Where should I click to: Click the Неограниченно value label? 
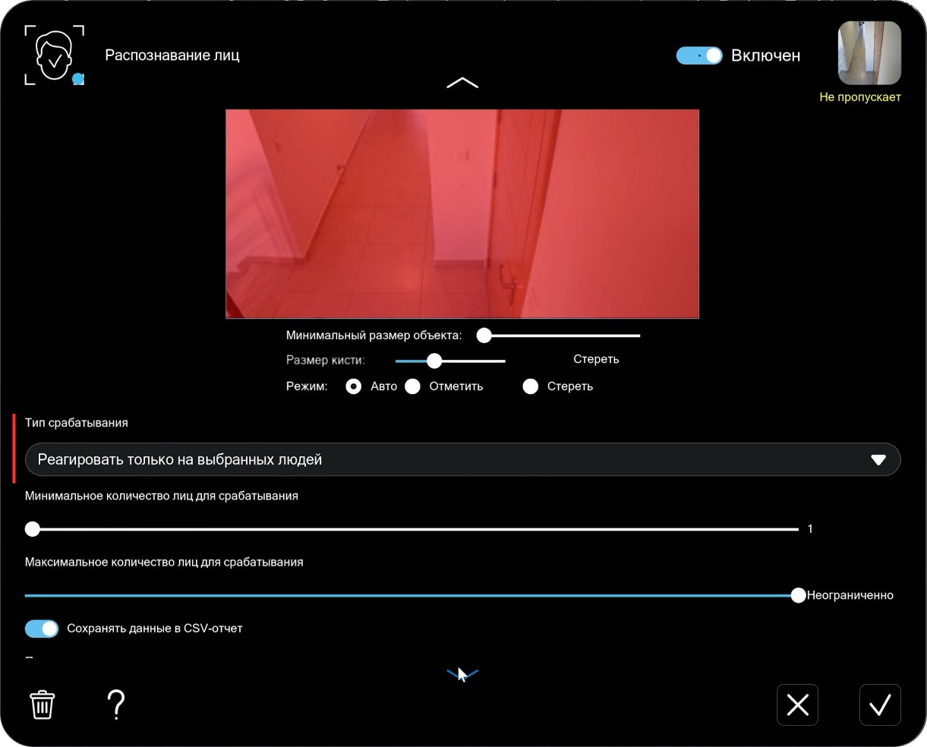point(850,595)
